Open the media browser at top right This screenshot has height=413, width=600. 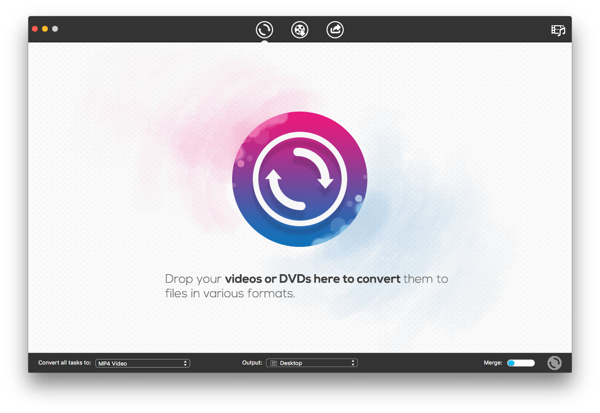pos(558,30)
